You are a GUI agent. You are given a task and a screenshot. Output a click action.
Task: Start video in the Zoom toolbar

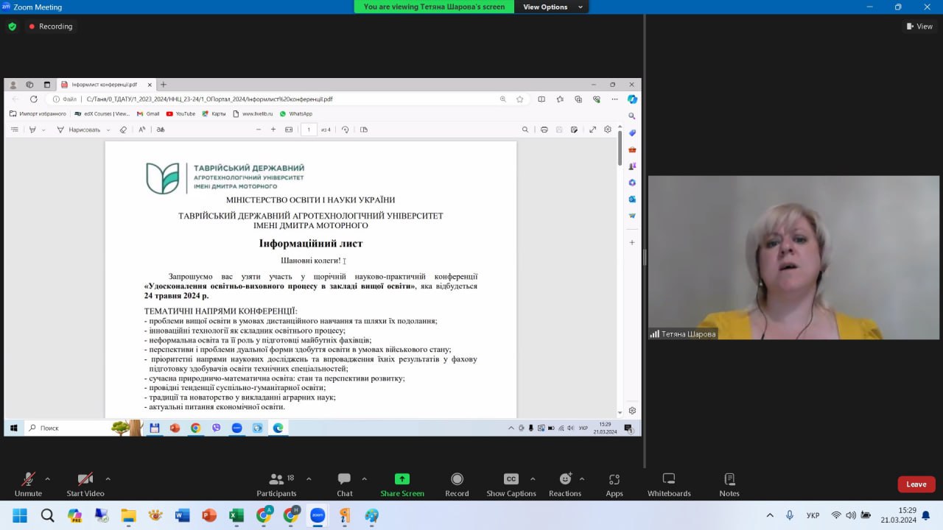coord(85,484)
